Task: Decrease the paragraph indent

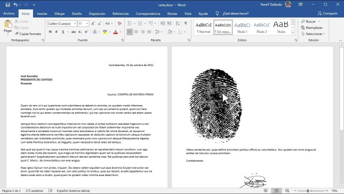Action: 163,23
